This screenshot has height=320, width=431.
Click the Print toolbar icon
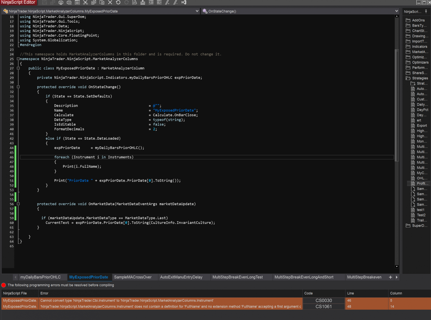coord(61,2)
